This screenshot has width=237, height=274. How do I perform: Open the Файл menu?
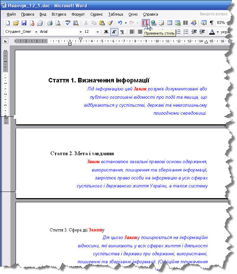coord(11,14)
